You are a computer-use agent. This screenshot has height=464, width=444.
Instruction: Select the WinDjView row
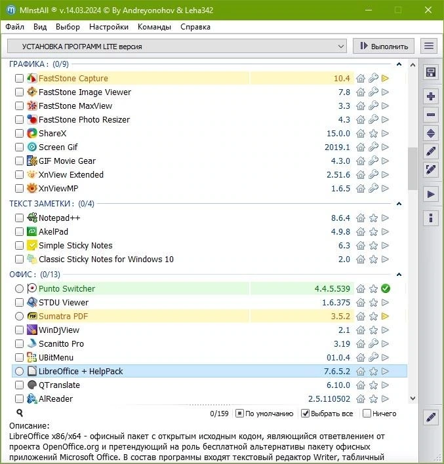(x=209, y=330)
